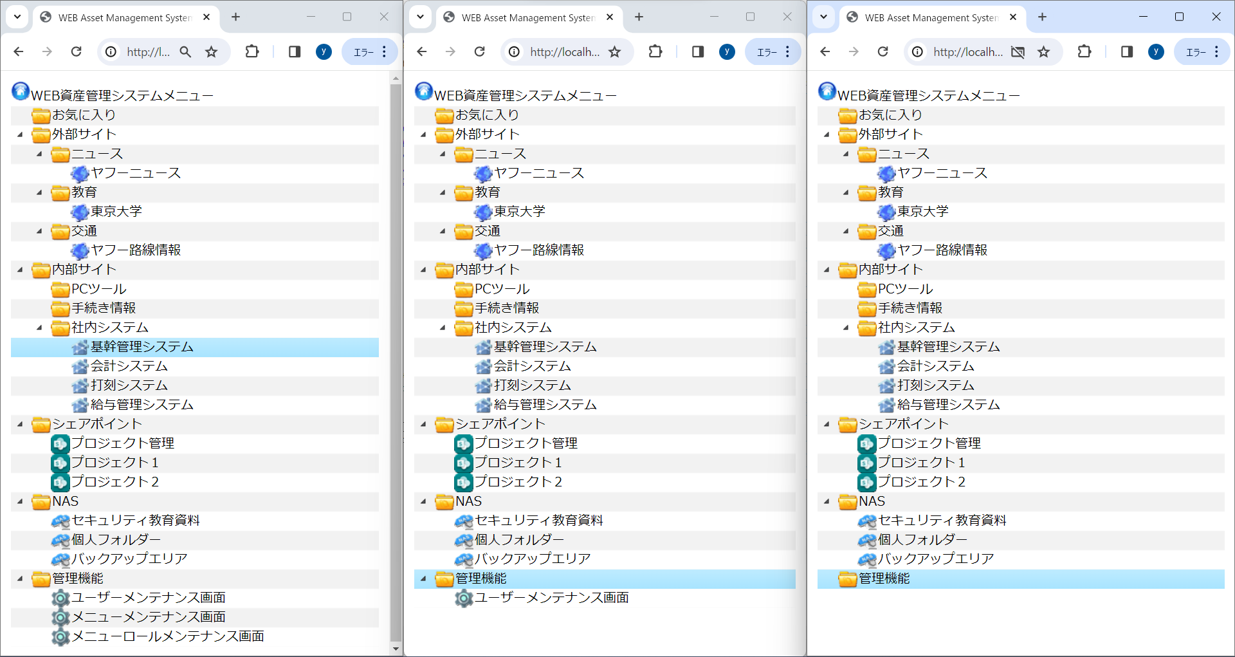This screenshot has height=657, width=1235.
Task: Click the crossed-out icon in right window's address bar
Action: coord(1018,52)
